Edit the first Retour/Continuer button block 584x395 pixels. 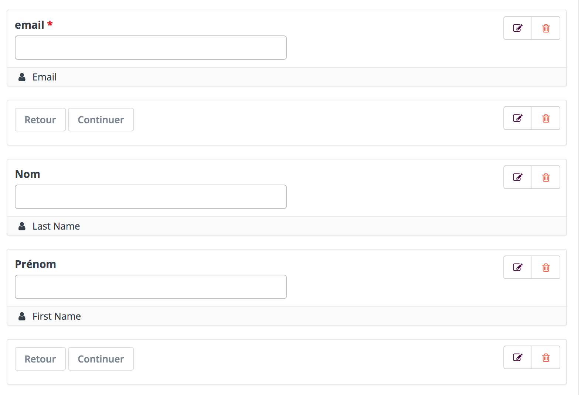(518, 118)
